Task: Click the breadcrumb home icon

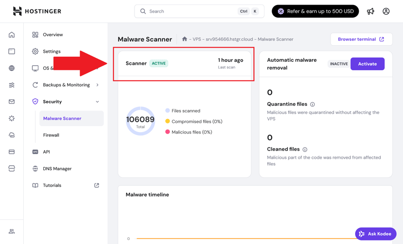Action: [x=184, y=39]
